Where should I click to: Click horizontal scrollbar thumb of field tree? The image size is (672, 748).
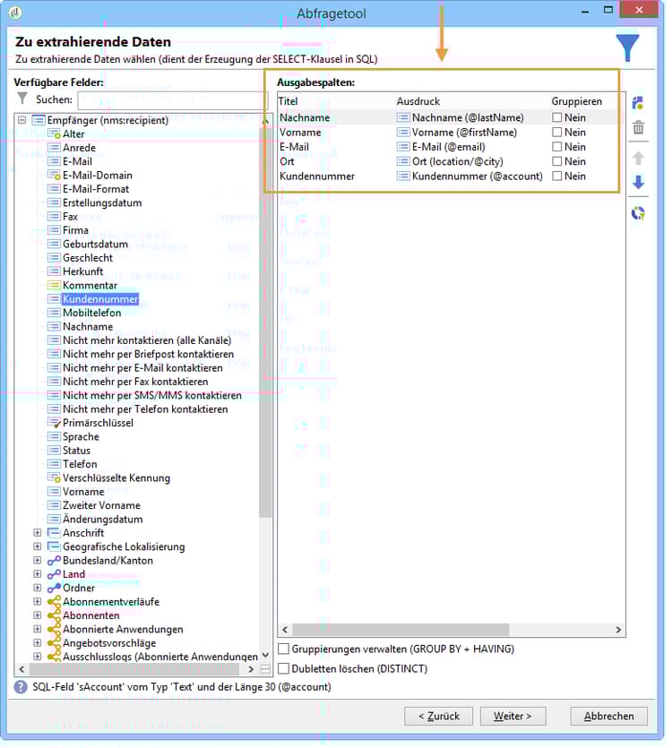click(134, 669)
